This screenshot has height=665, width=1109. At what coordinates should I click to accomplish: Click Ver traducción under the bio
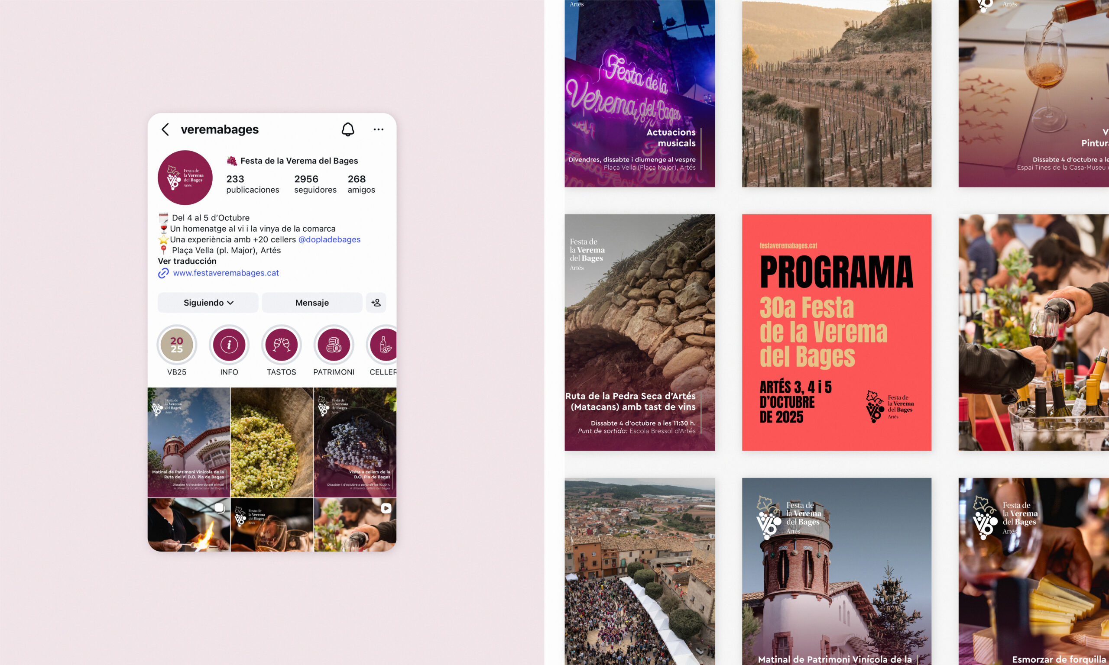click(x=187, y=261)
